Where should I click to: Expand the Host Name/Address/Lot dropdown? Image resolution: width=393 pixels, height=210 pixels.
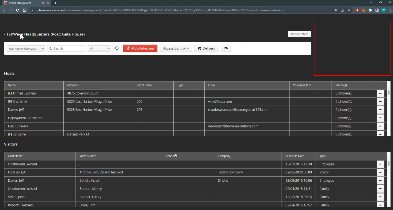26,48
